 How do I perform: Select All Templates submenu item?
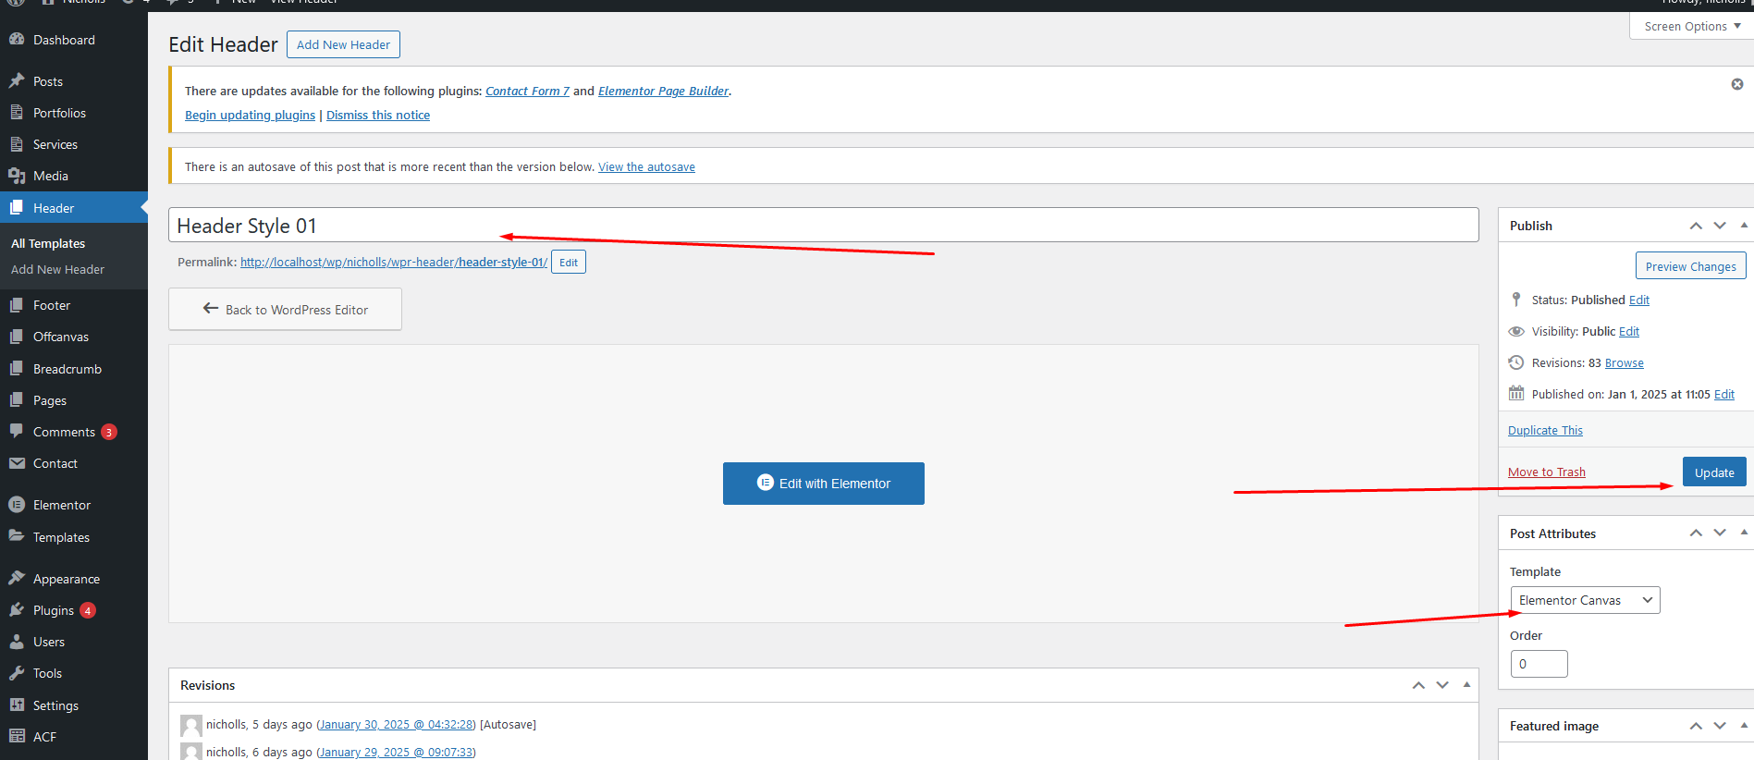tap(48, 243)
